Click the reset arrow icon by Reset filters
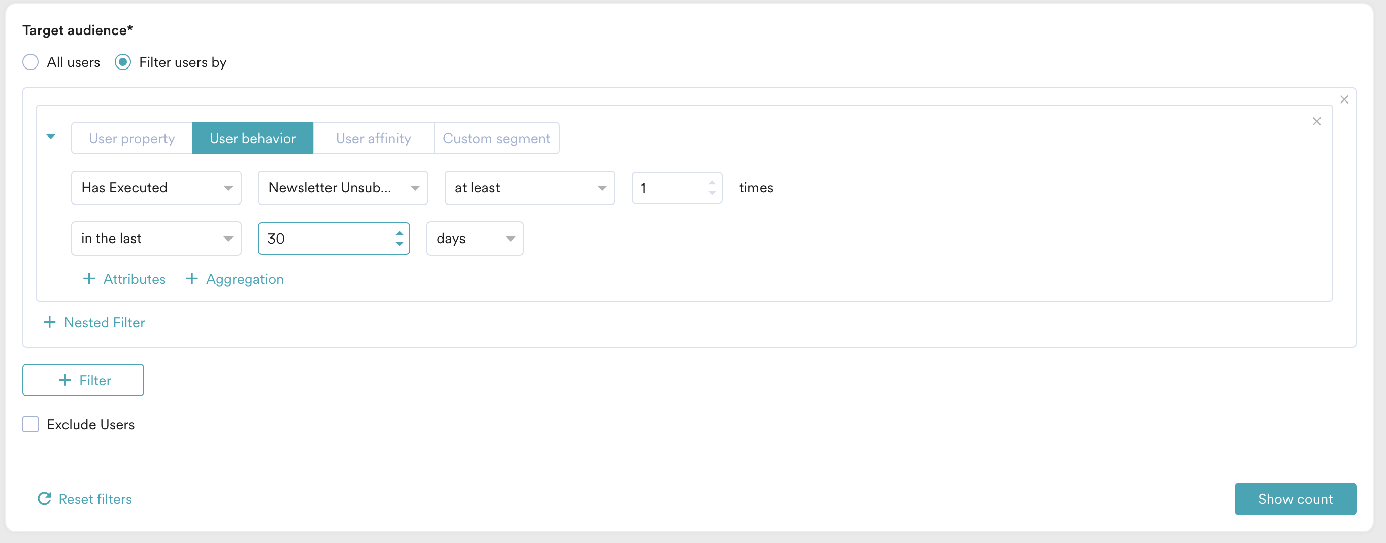 (44, 498)
